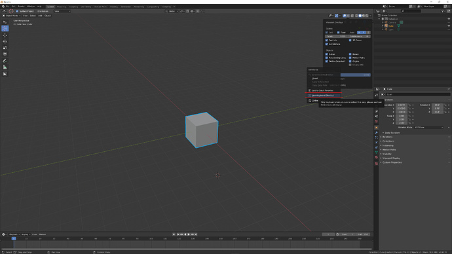This screenshot has height=254, width=452.
Task: Open the viewport Object menu
Action: pyautogui.click(x=48, y=16)
